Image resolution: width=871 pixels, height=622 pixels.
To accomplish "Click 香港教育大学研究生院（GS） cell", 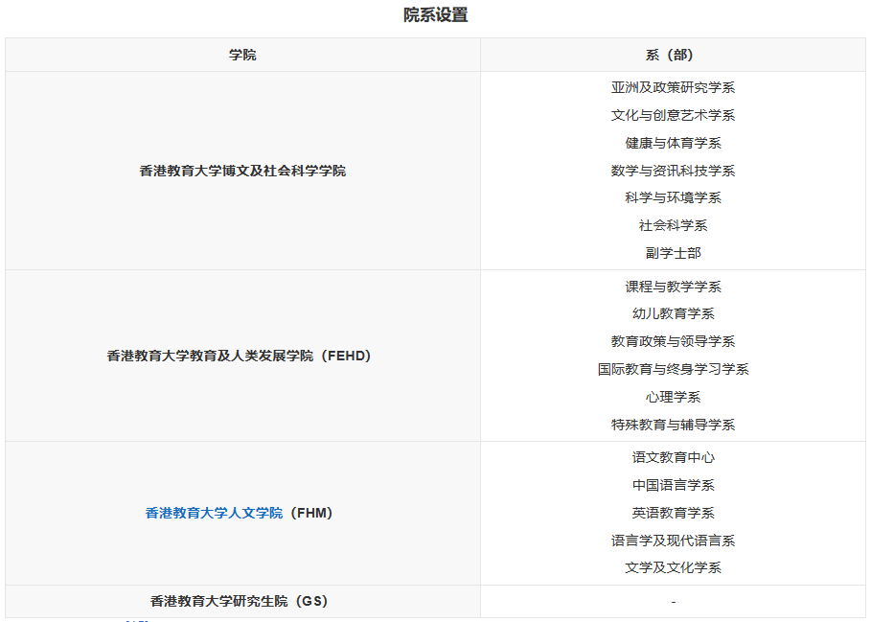I will coord(242,601).
